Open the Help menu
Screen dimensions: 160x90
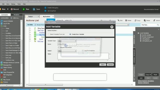coord(24,4)
